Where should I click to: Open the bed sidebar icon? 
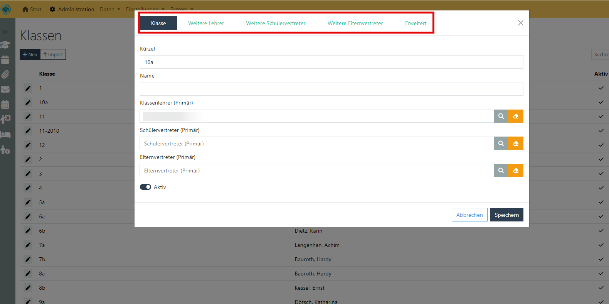point(5,135)
